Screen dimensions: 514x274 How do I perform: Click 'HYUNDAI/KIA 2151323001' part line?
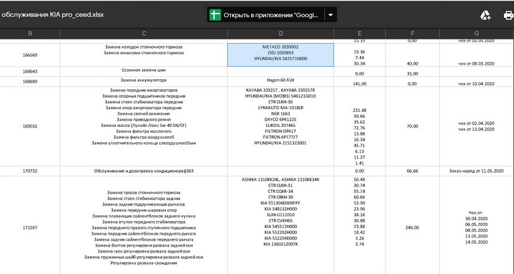[x=280, y=143]
